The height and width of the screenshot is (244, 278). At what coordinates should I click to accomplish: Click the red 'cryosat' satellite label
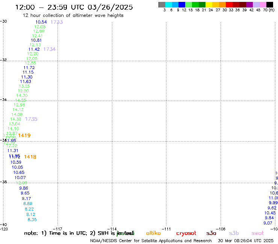tap(186, 233)
